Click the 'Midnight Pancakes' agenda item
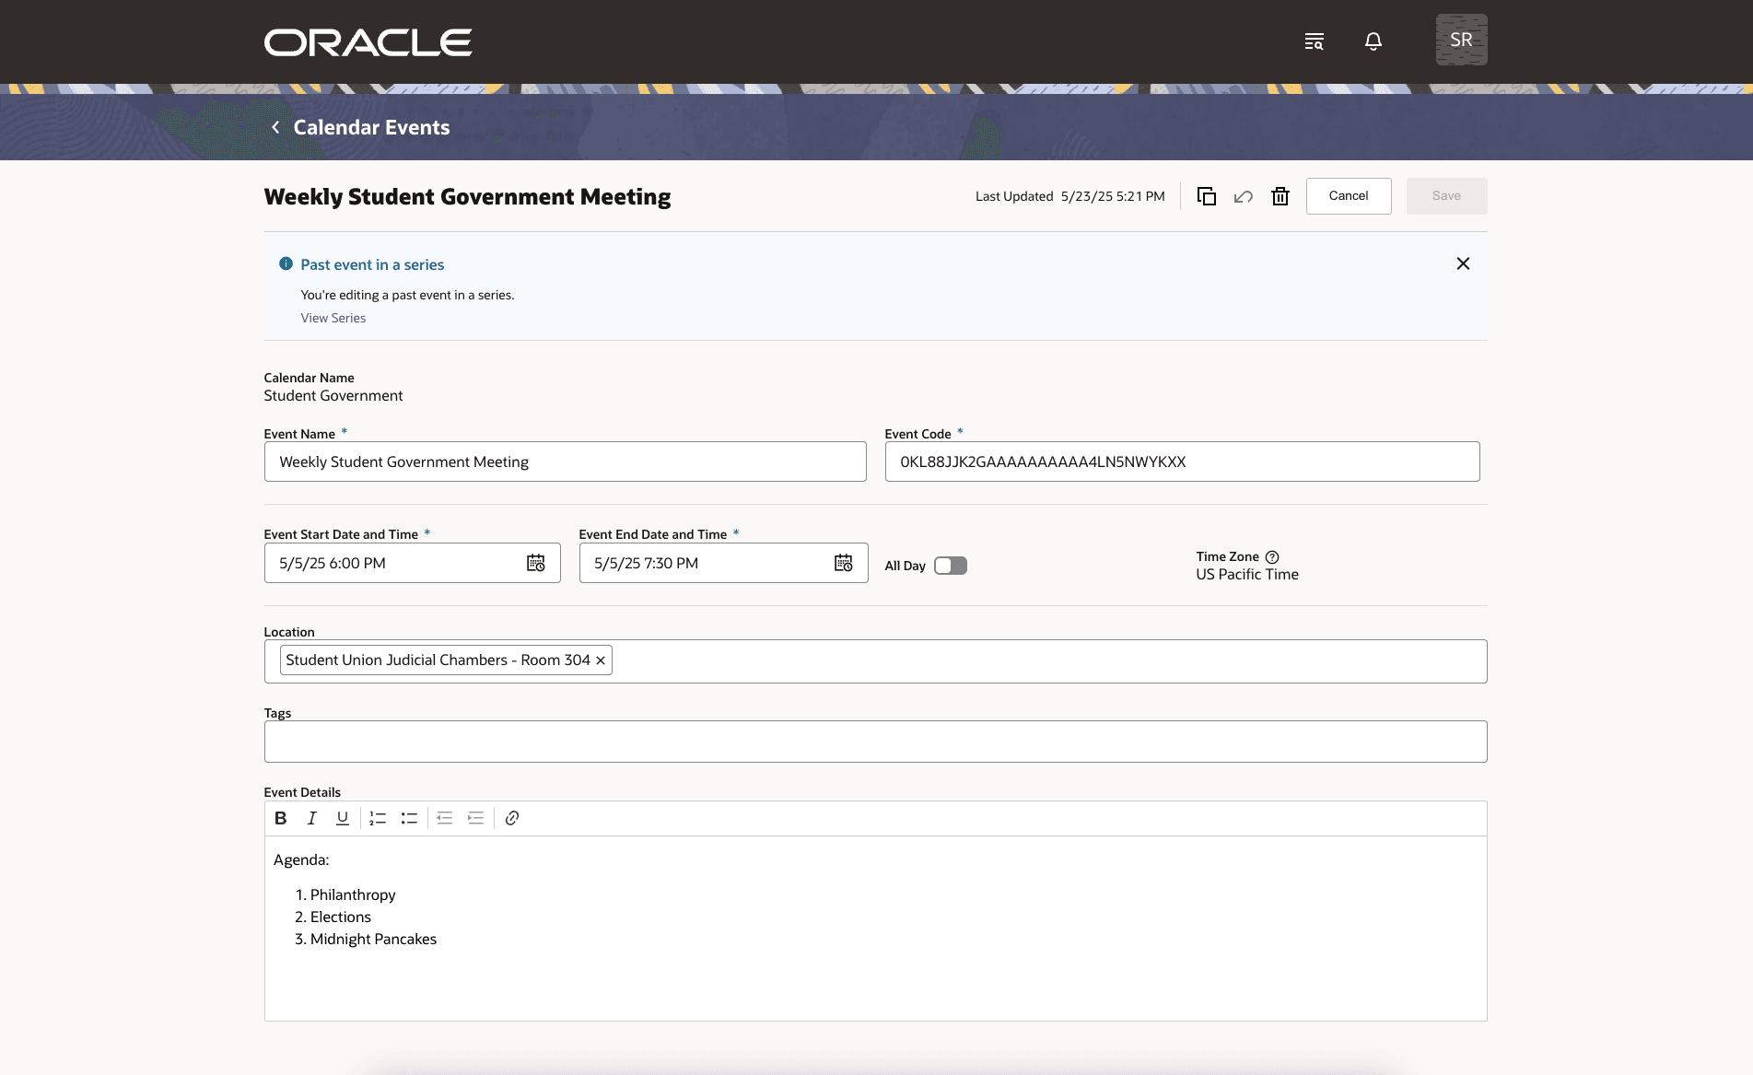Image resolution: width=1753 pixels, height=1075 pixels. [x=373, y=939]
